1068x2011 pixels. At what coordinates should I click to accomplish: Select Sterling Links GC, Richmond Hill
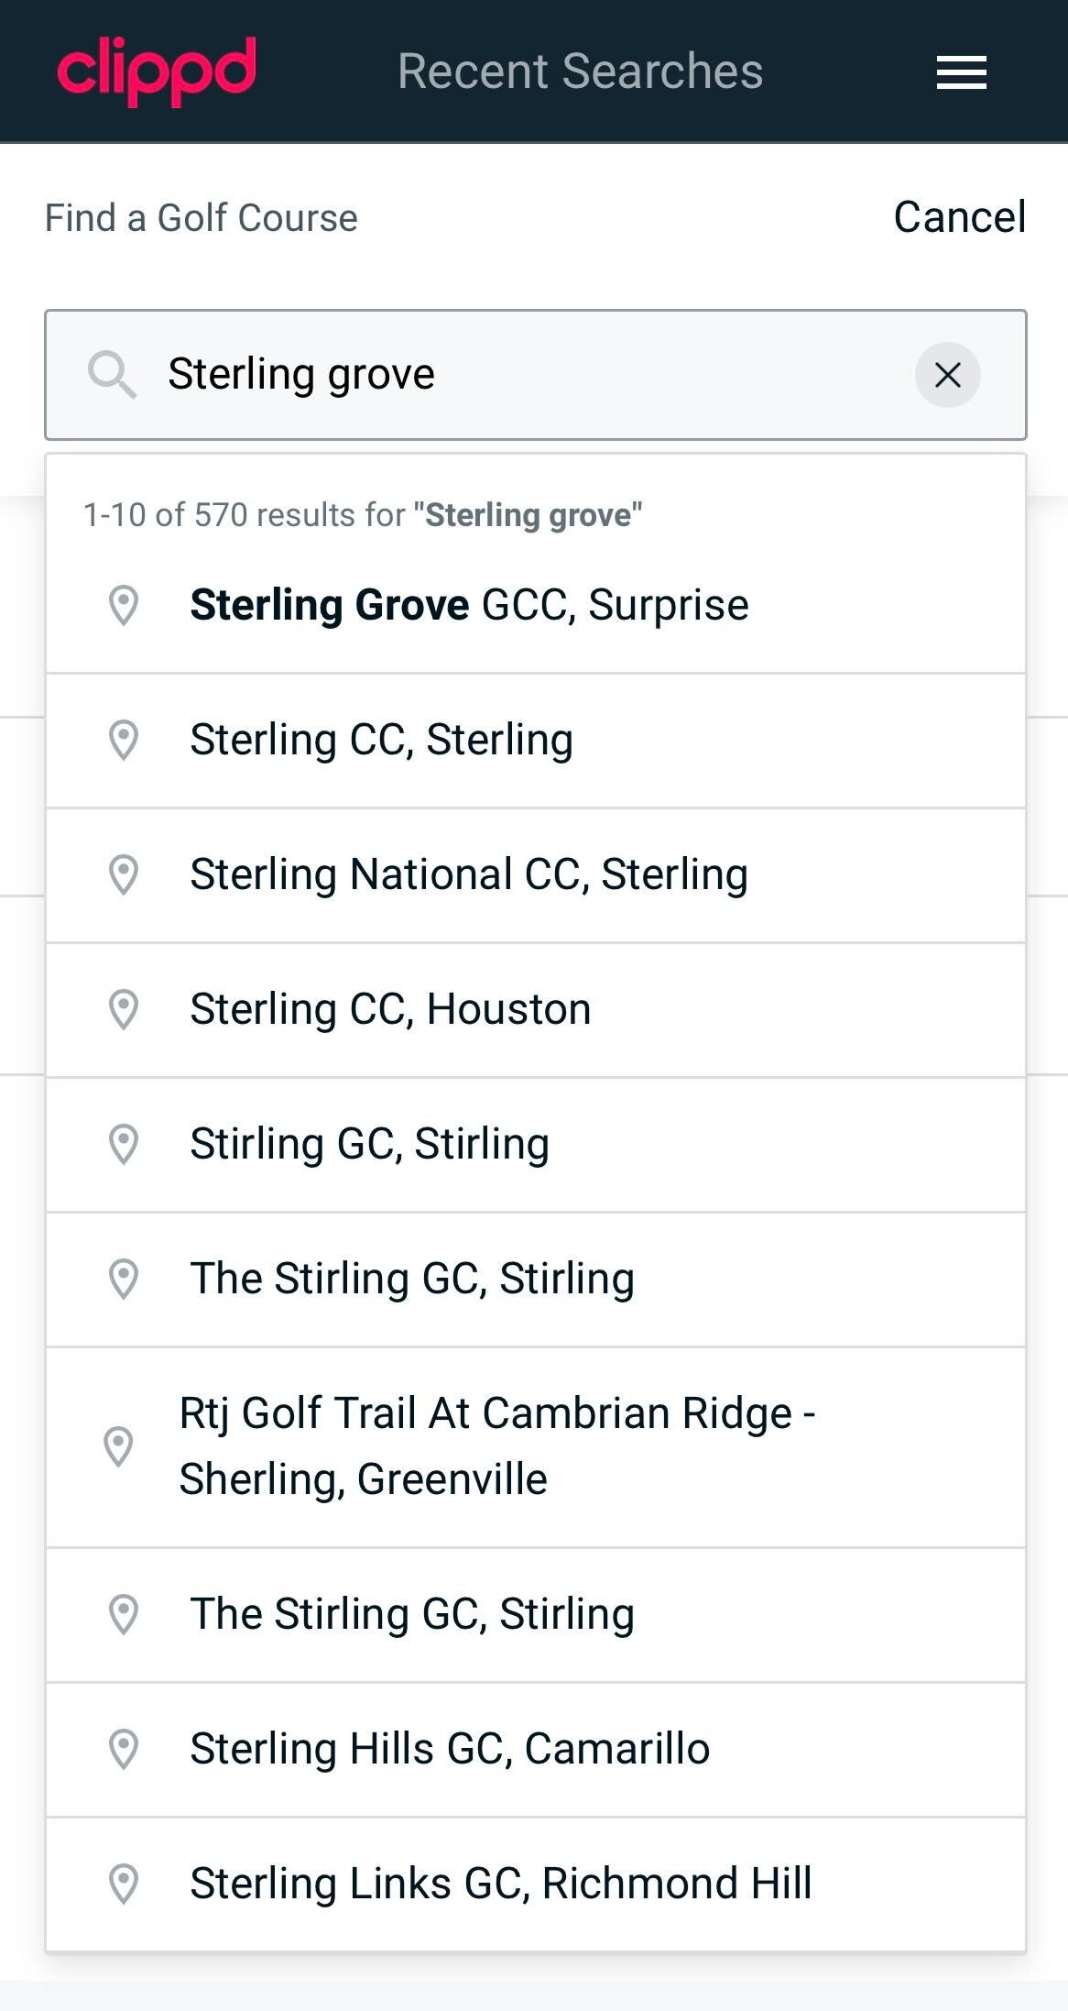point(500,1884)
